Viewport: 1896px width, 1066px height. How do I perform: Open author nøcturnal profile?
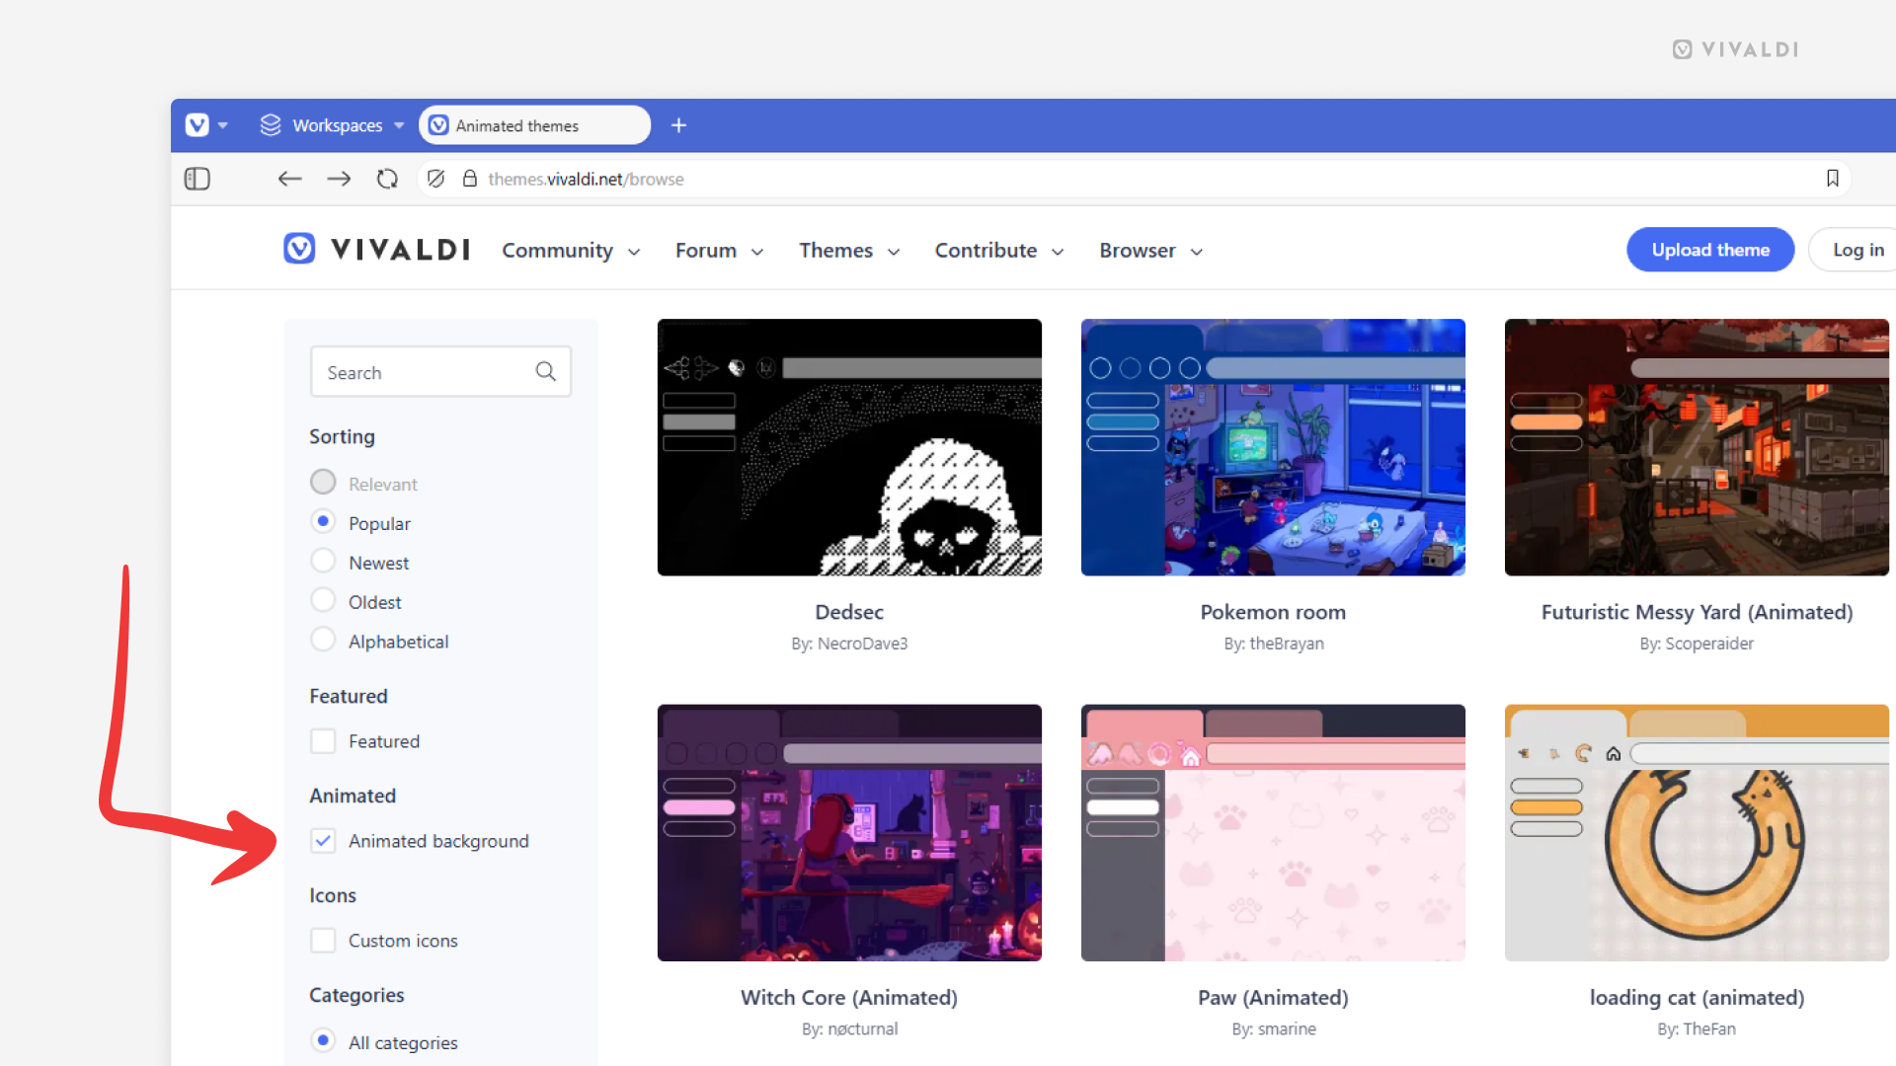[x=863, y=1028]
